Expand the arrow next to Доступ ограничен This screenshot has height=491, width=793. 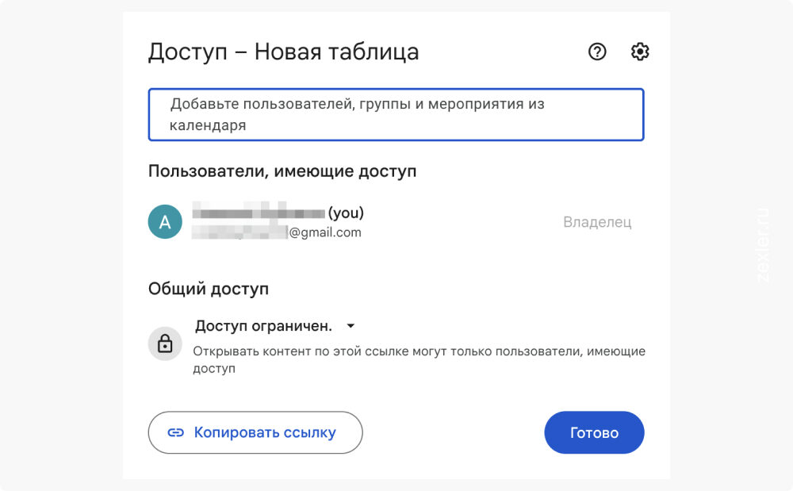click(351, 326)
